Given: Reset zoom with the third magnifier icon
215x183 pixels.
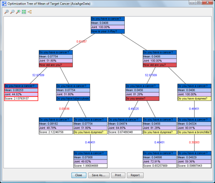Looking at the screenshot, I should (18, 12).
